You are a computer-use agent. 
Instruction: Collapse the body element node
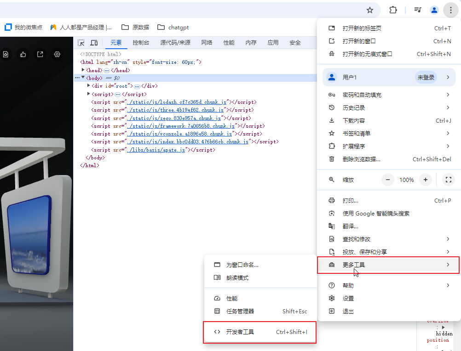click(83, 78)
